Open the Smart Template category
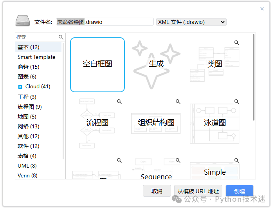274x210 pixels. [x=38, y=57]
